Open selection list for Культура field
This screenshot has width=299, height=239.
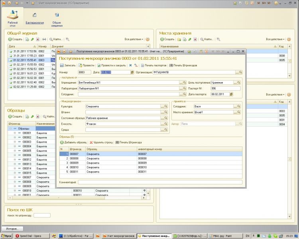coord(162,107)
